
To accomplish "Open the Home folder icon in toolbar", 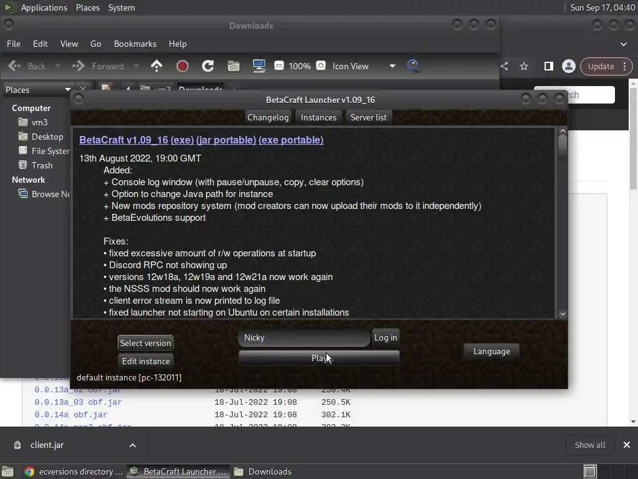I will (234, 66).
